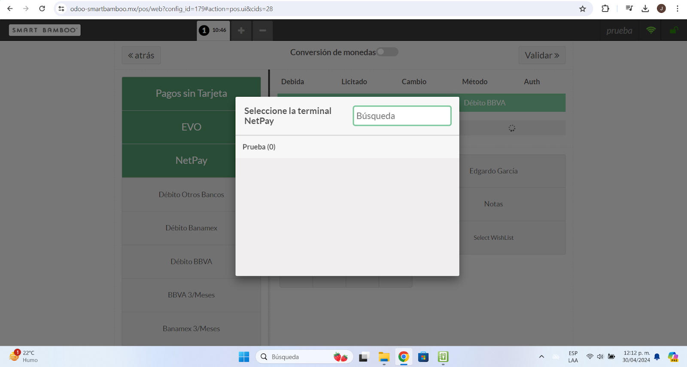Open Chrome downloads icon
The width and height of the screenshot is (687, 367).
point(645,9)
